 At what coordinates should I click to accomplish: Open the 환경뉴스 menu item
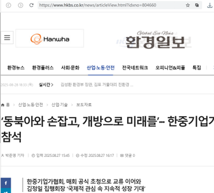point(16,67)
